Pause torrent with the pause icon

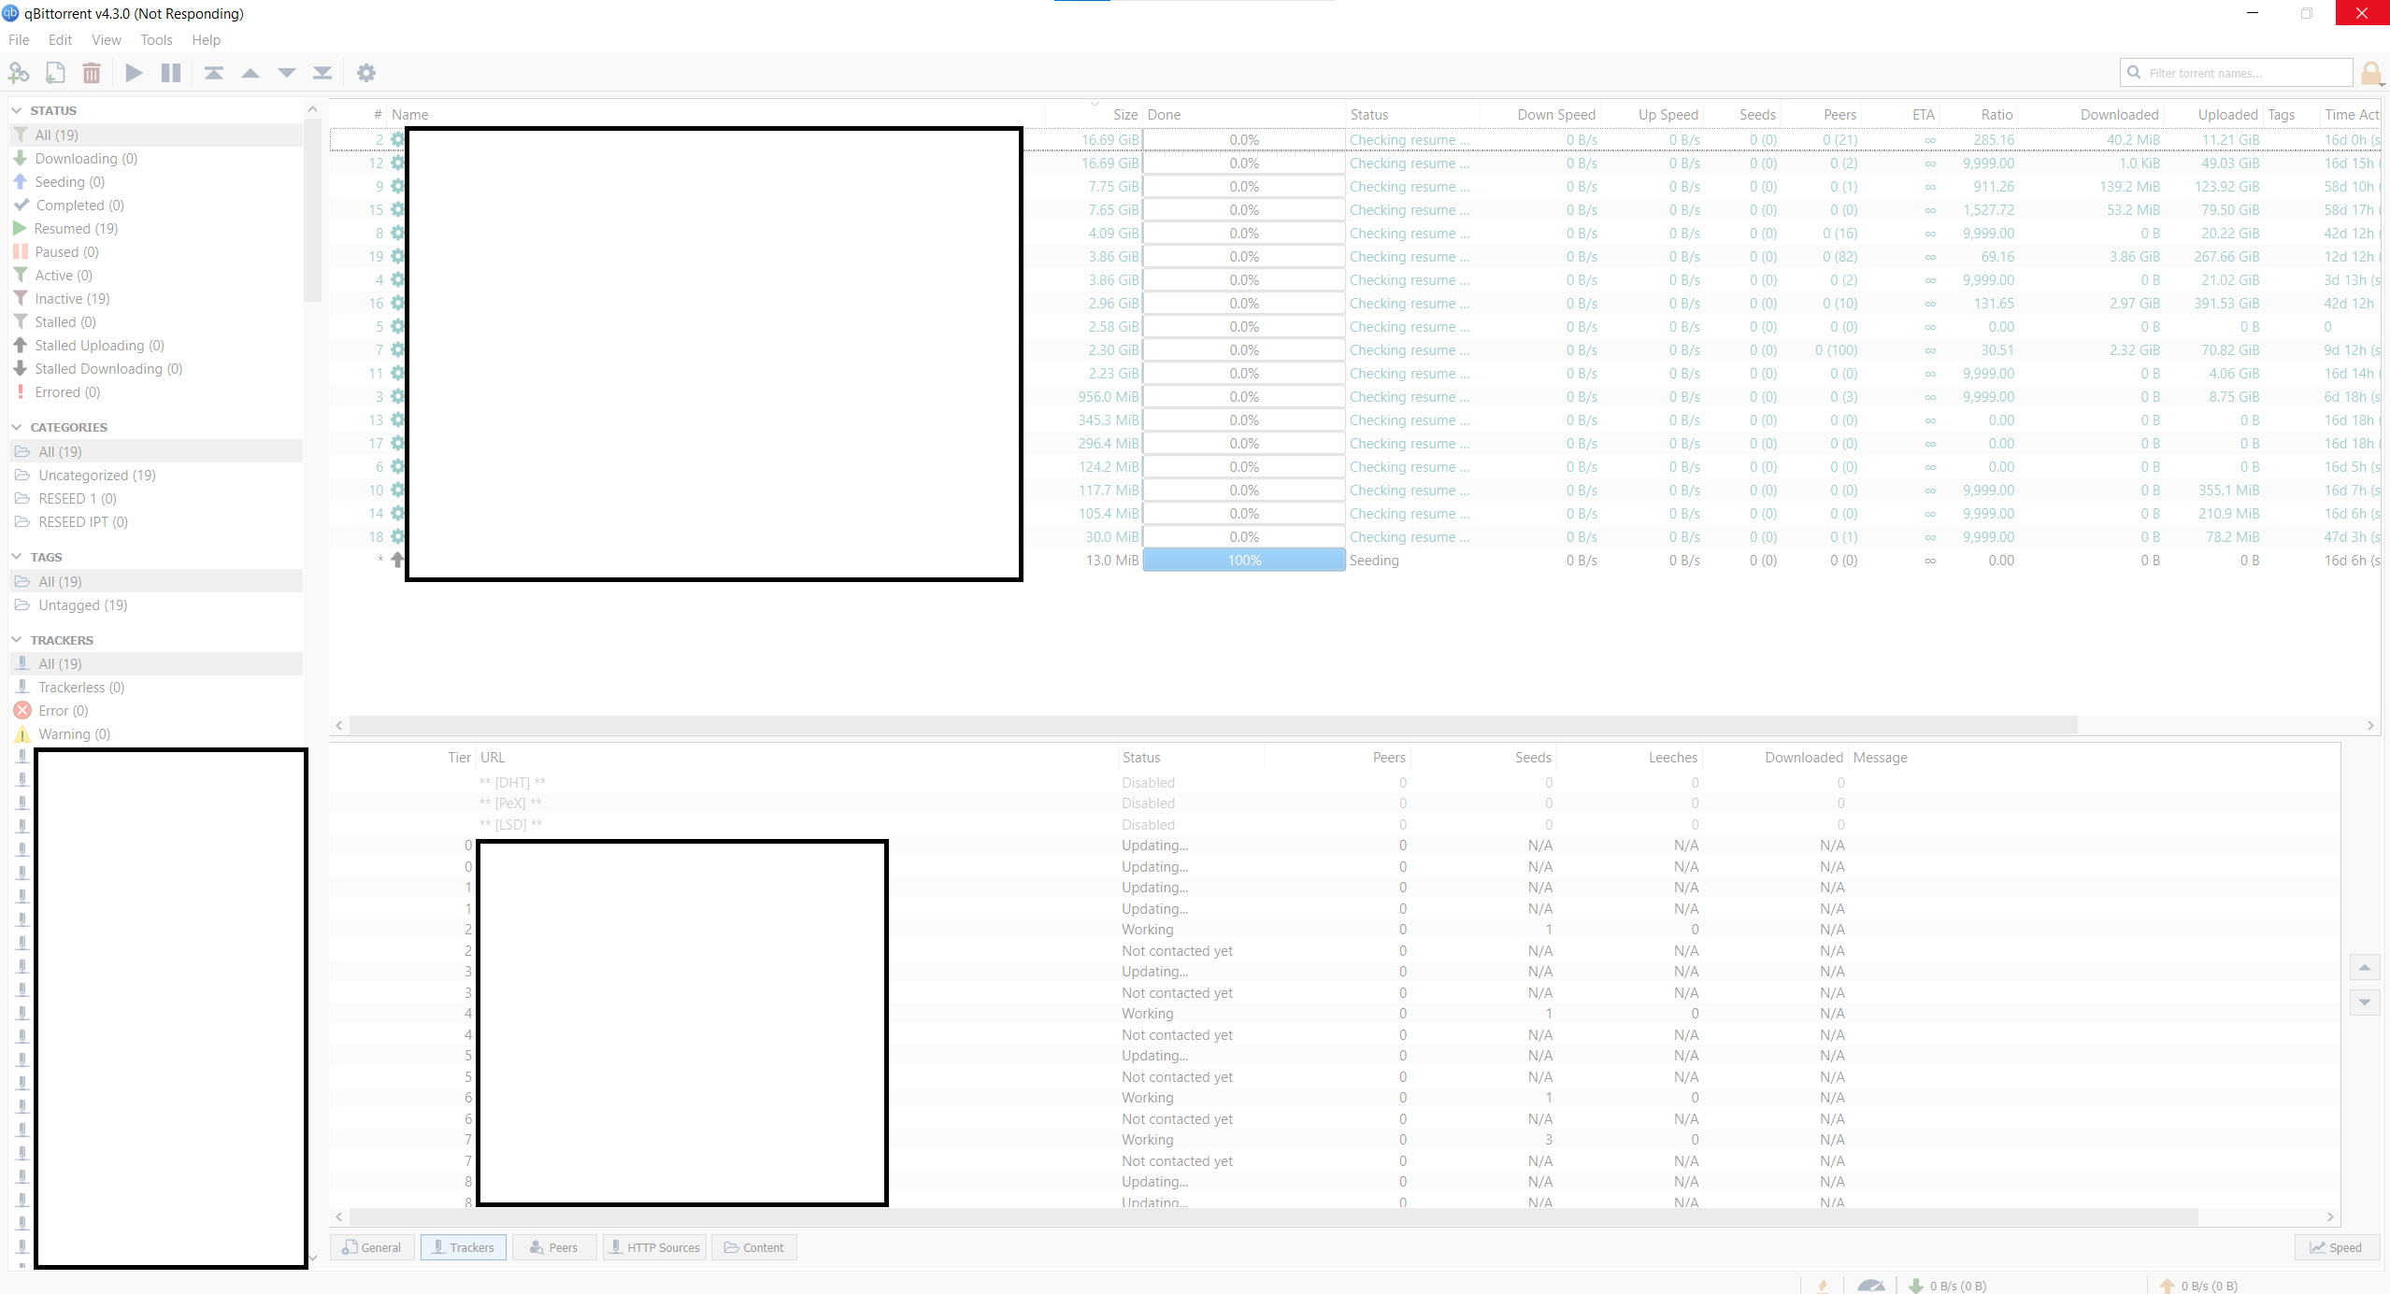click(170, 72)
